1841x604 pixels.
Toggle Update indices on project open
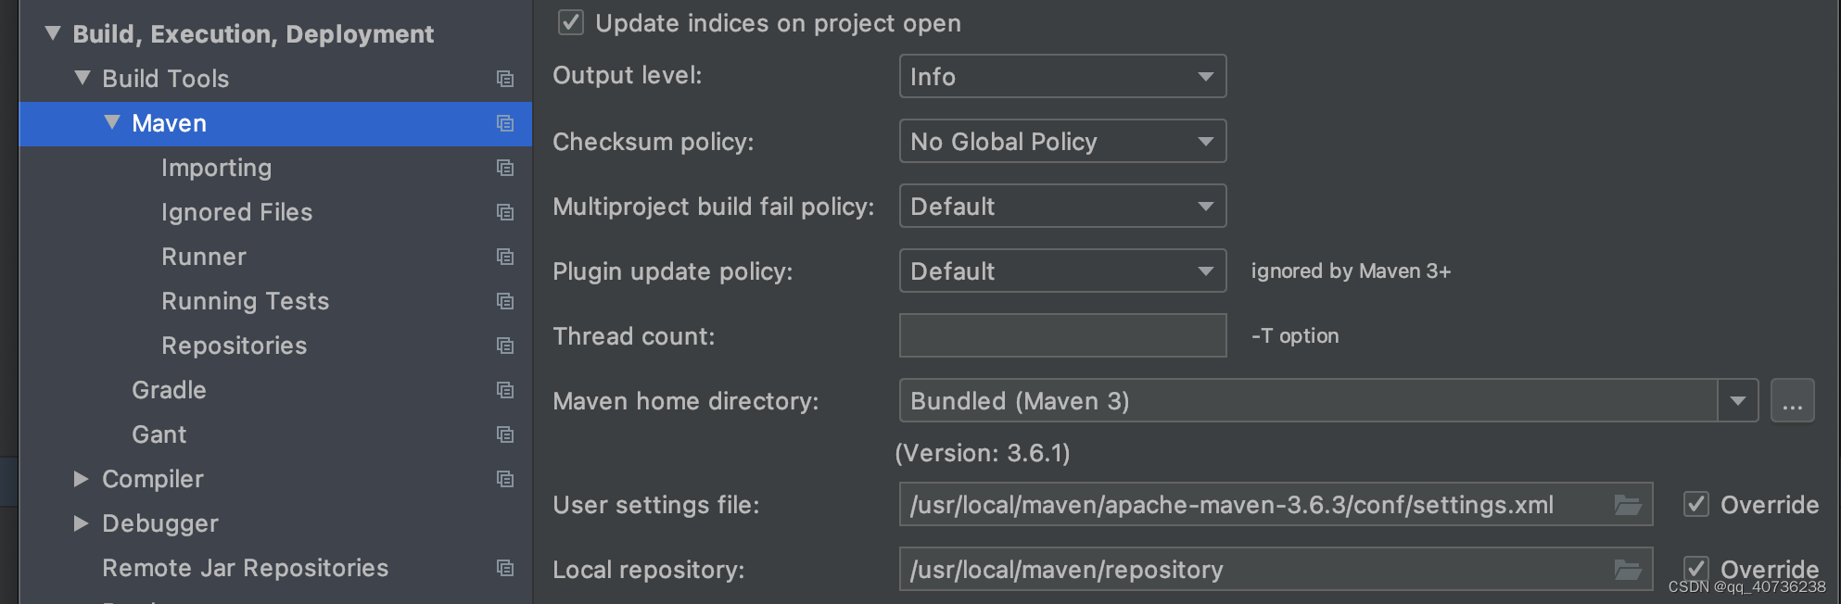[571, 22]
